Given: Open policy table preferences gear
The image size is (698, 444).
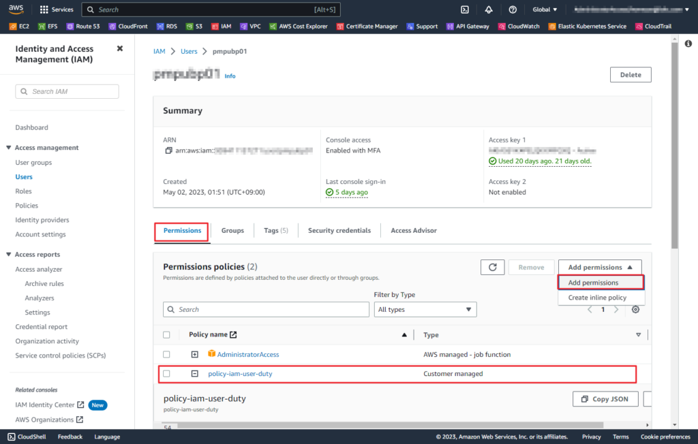Looking at the screenshot, I should [636, 309].
